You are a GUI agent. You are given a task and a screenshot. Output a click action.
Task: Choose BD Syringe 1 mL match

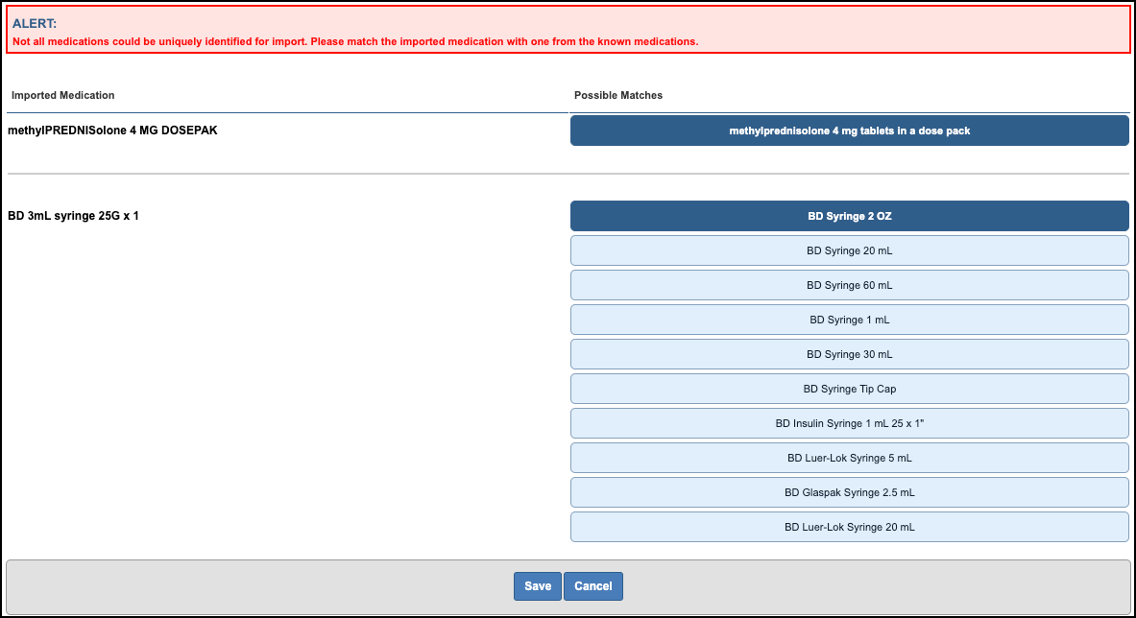[x=849, y=320]
